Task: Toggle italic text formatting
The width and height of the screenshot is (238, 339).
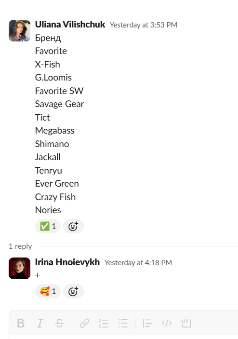Action: pyautogui.click(x=40, y=324)
